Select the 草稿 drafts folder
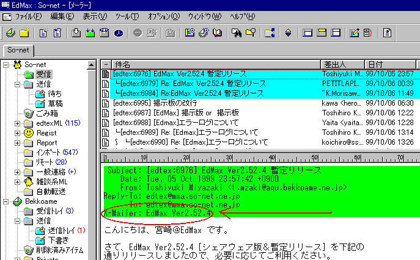 pos(55,104)
